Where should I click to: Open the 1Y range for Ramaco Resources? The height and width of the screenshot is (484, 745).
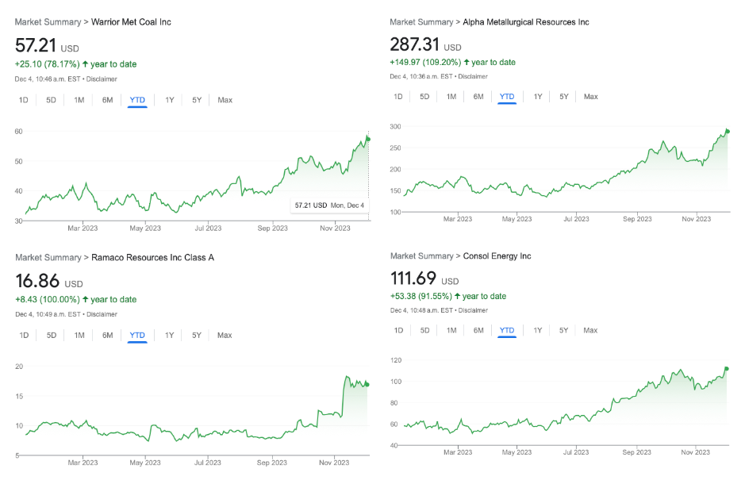[169, 335]
